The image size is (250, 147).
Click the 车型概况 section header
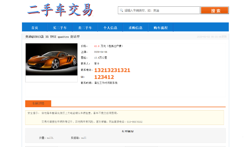click(127, 132)
